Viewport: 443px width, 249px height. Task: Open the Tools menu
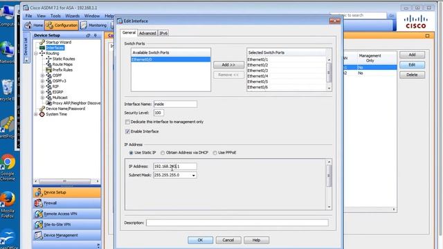(x=55, y=16)
